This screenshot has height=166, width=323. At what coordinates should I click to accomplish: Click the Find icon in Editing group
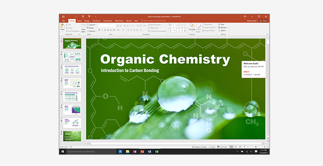(222, 24)
